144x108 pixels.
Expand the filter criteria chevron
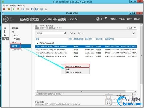(x=134, y=33)
